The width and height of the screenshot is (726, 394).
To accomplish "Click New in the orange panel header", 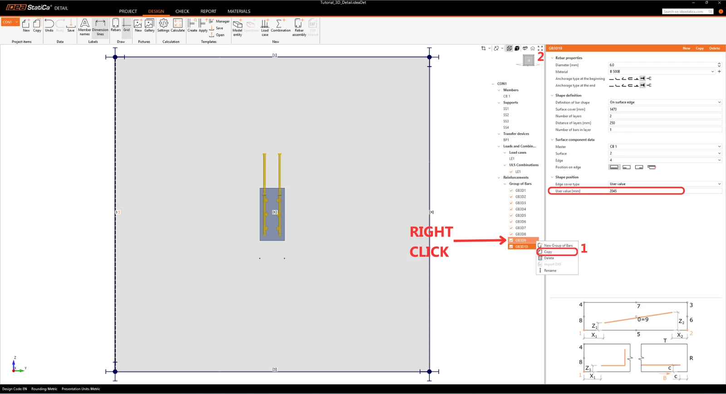I will (687, 48).
